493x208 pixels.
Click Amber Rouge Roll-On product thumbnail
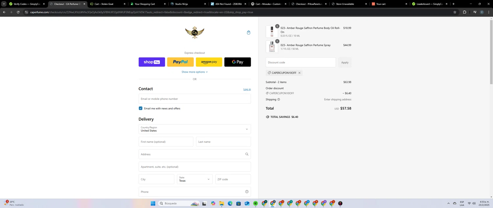click(272, 32)
